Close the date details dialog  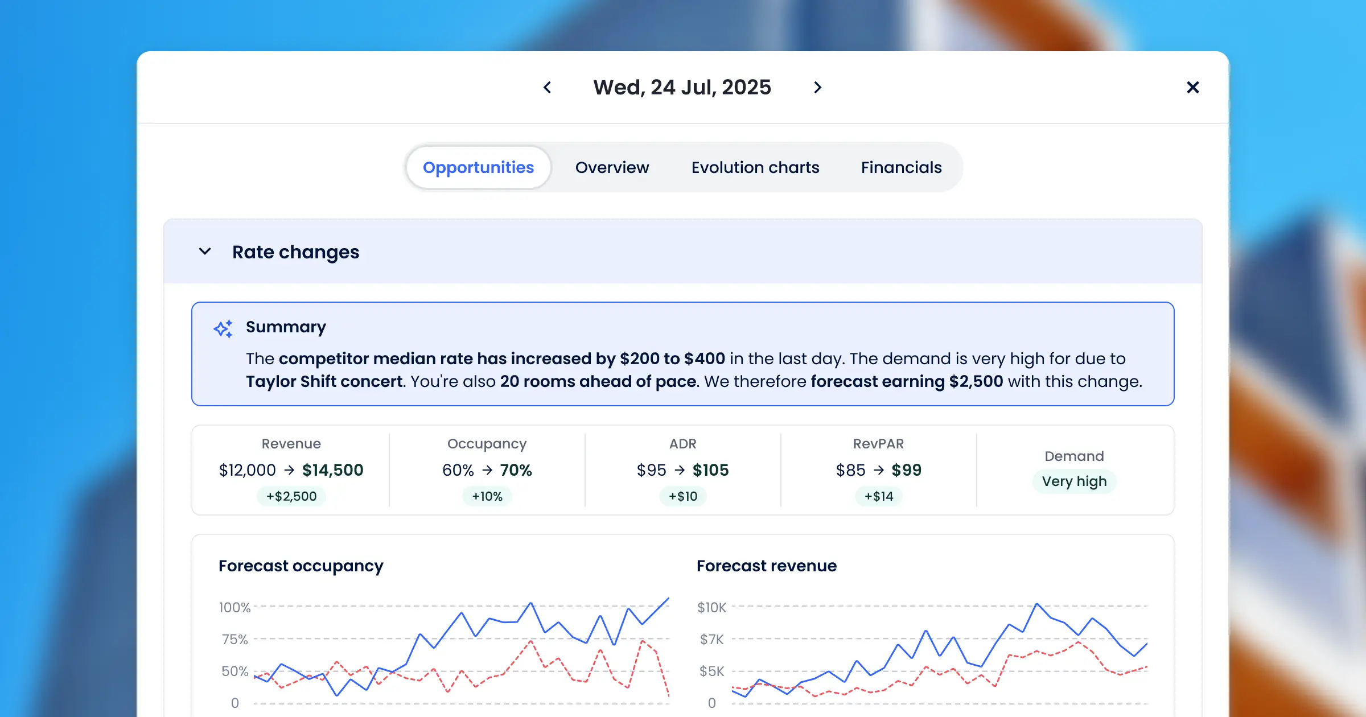(x=1192, y=88)
